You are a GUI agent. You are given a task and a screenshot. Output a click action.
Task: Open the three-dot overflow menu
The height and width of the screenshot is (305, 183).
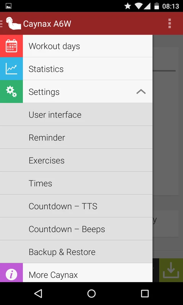[170, 24]
